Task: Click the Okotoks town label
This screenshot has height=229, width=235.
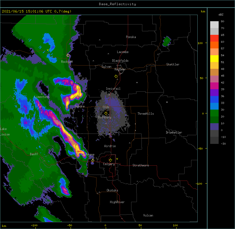Action: pos(112,190)
